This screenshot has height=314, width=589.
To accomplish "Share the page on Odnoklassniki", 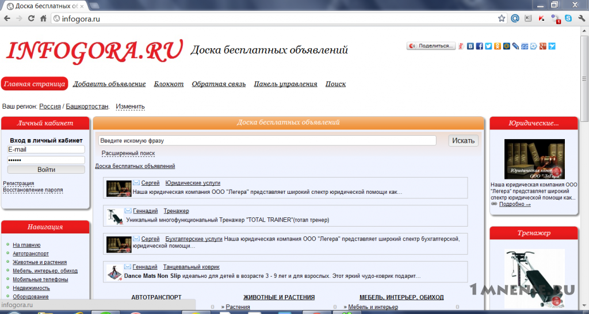I will pos(498,46).
